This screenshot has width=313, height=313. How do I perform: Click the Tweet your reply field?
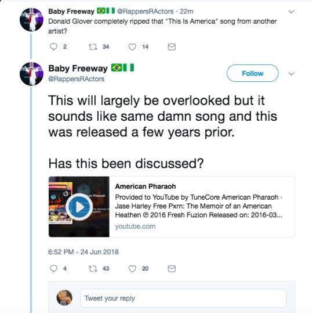pyautogui.click(x=183, y=298)
